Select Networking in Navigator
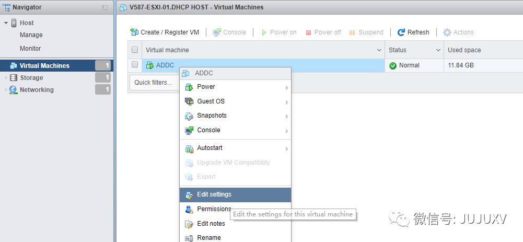This screenshot has height=242, width=523. coord(37,90)
